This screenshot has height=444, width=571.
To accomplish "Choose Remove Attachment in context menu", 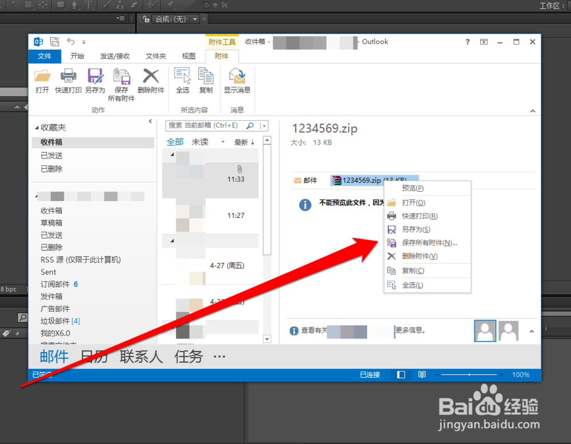I will [x=428, y=256].
